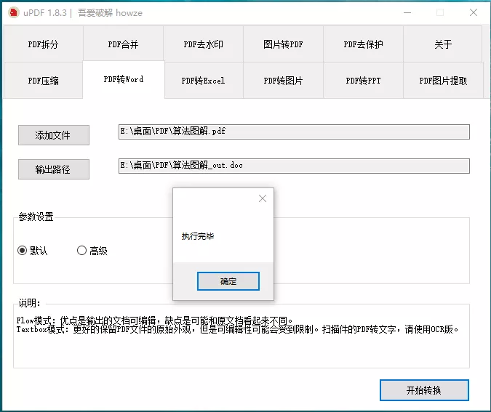Open the PDF转Excel tab
The width and height of the screenshot is (491, 412).
(204, 81)
